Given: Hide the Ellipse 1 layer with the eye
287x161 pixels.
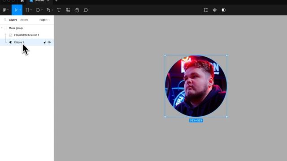Looking at the screenshot, I should tap(49, 42).
